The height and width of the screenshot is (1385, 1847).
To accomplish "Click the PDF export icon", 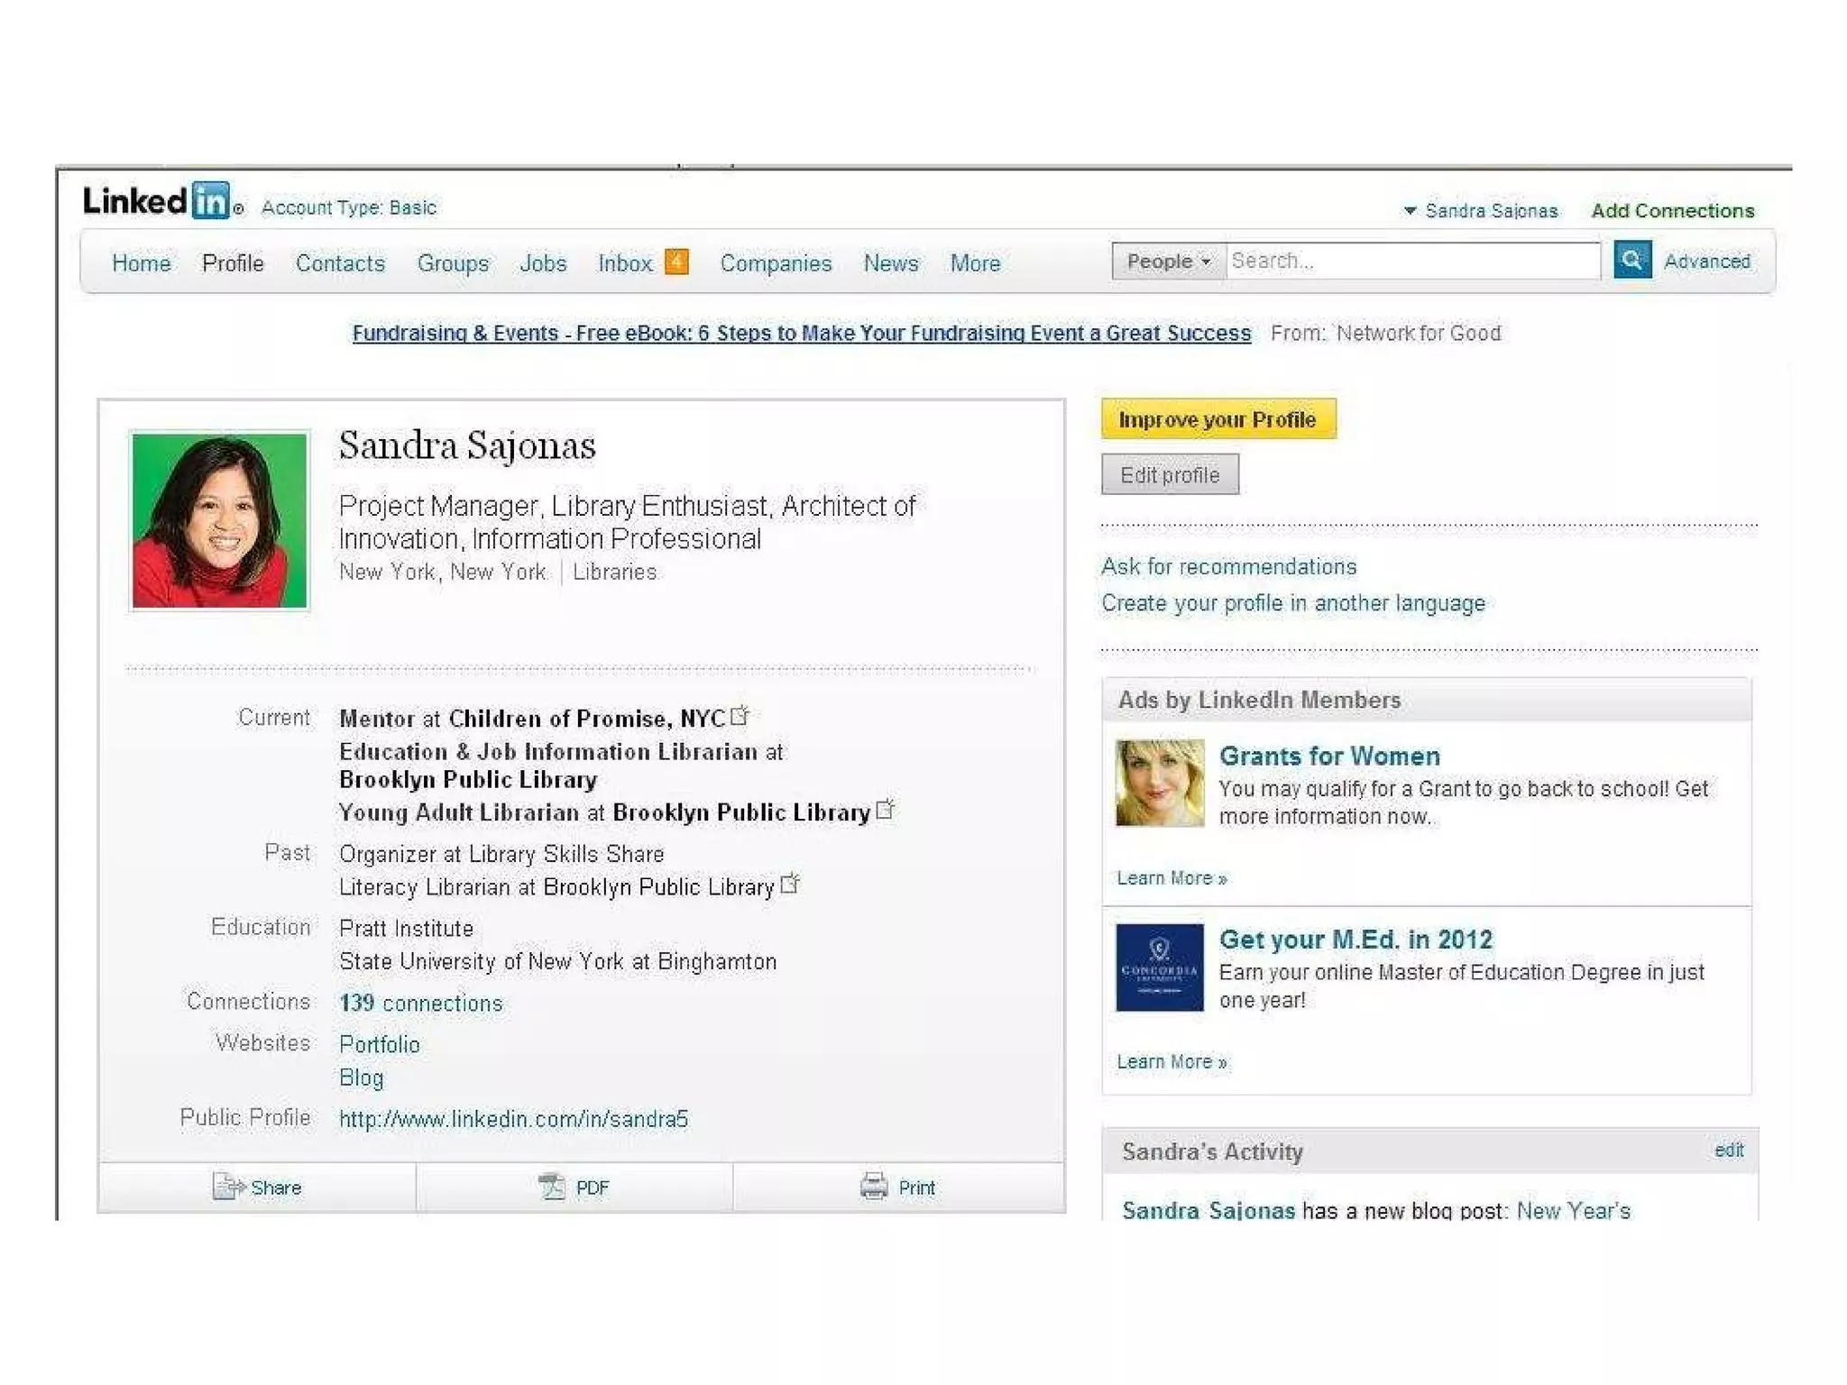I will pos(551,1187).
